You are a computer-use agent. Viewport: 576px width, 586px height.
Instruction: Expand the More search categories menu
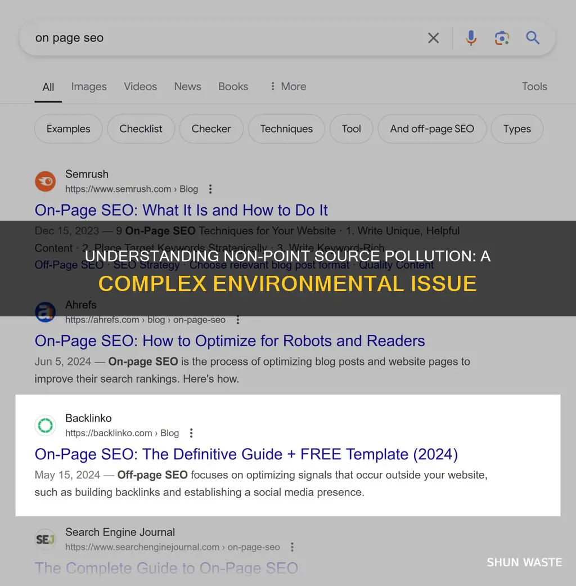click(x=287, y=87)
